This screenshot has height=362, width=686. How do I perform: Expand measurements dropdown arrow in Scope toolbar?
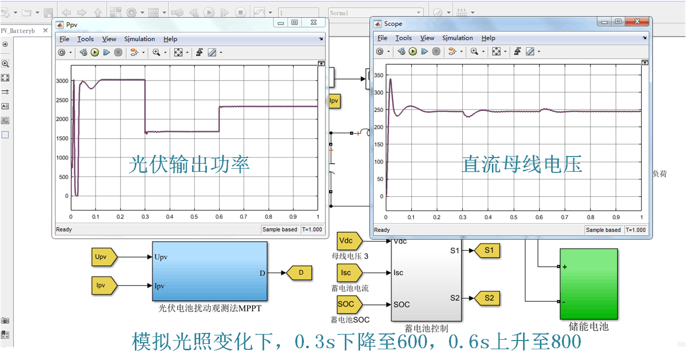[x=538, y=51]
